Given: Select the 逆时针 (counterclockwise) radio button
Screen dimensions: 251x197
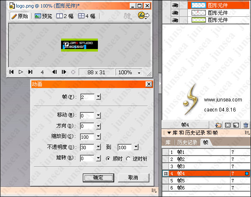Looking at the screenshot, I should point(128,159).
